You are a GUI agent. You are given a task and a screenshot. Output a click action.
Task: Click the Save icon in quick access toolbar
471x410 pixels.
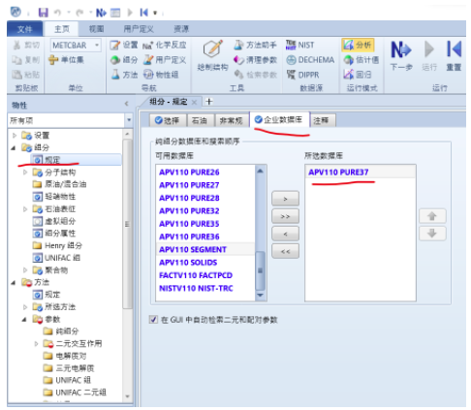click(x=43, y=13)
